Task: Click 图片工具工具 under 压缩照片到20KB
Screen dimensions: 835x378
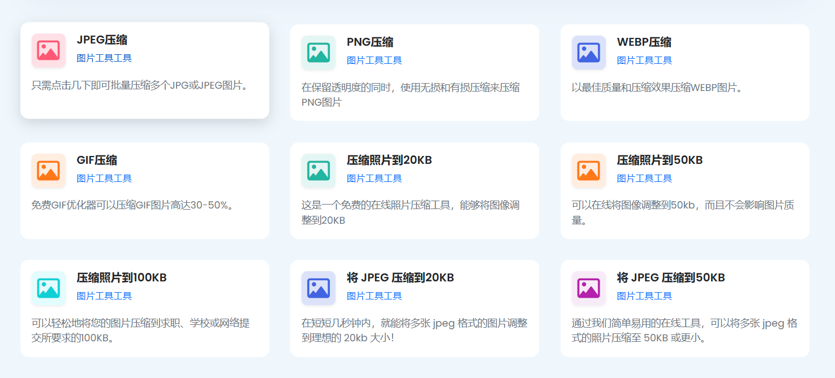Action: pyautogui.click(x=374, y=178)
